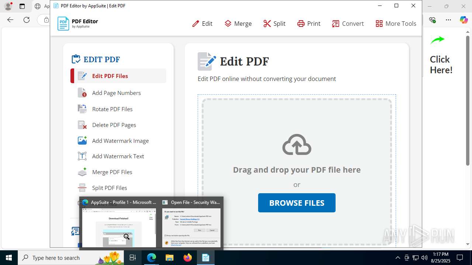Open Task View on the taskbar
The image size is (472, 265).
click(x=133, y=258)
